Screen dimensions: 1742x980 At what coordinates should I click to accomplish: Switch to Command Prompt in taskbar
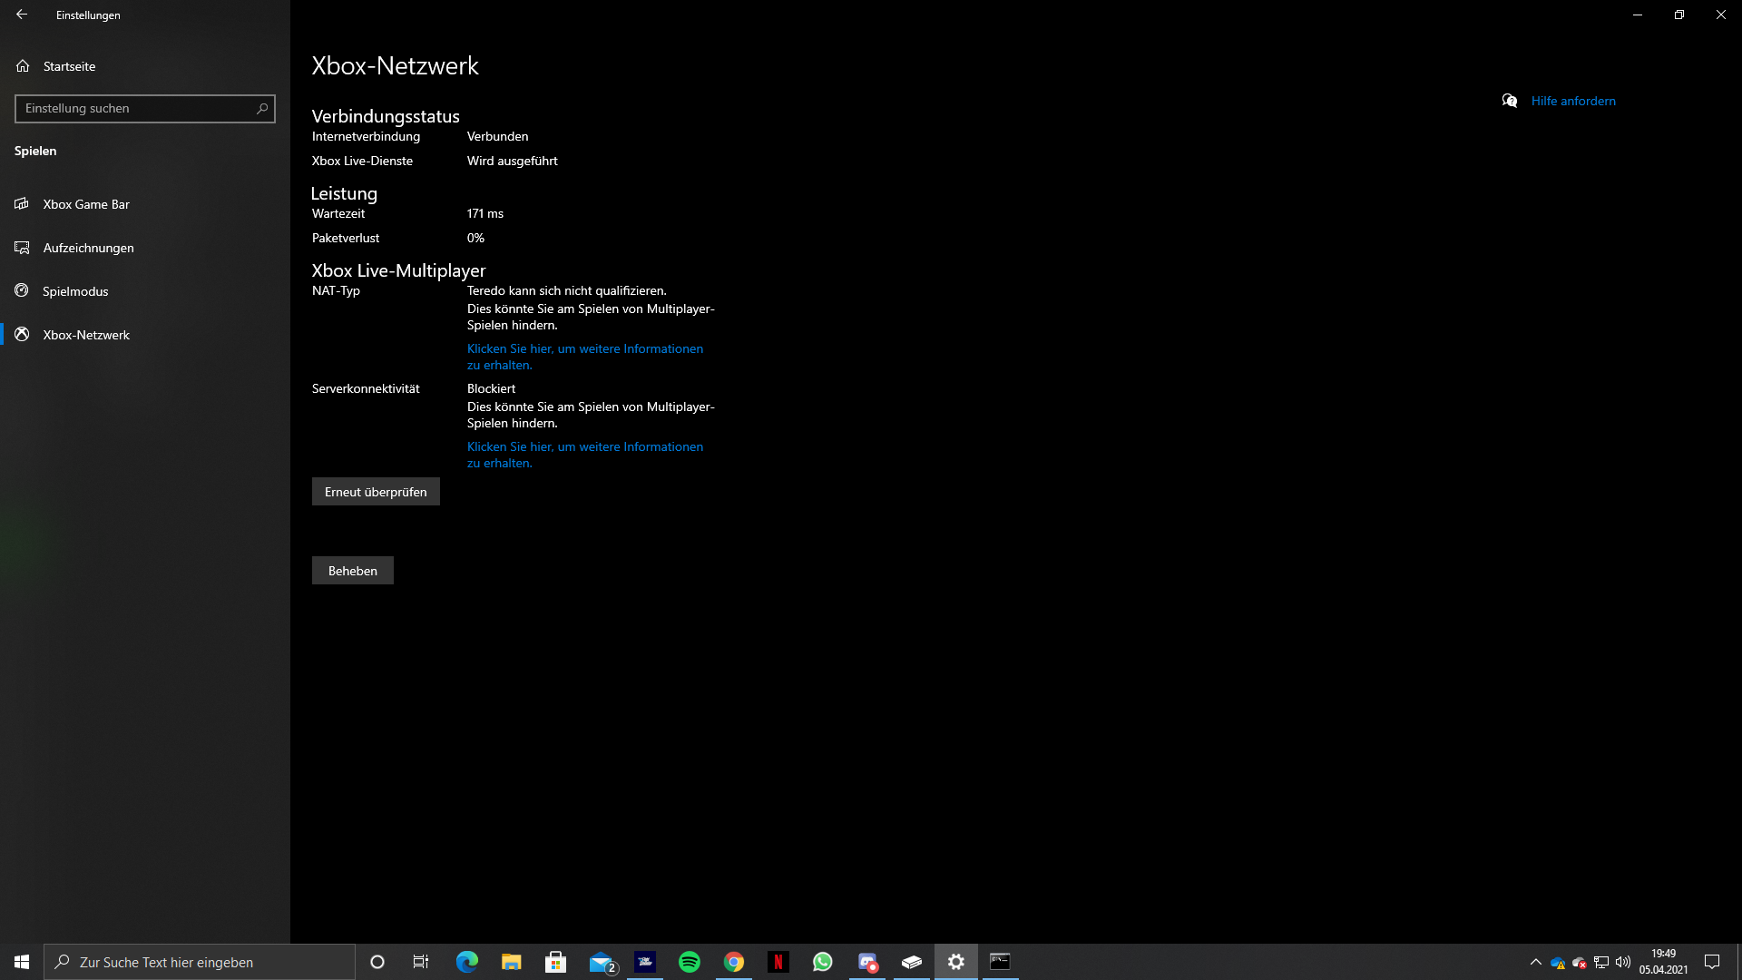pos(1000,962)
